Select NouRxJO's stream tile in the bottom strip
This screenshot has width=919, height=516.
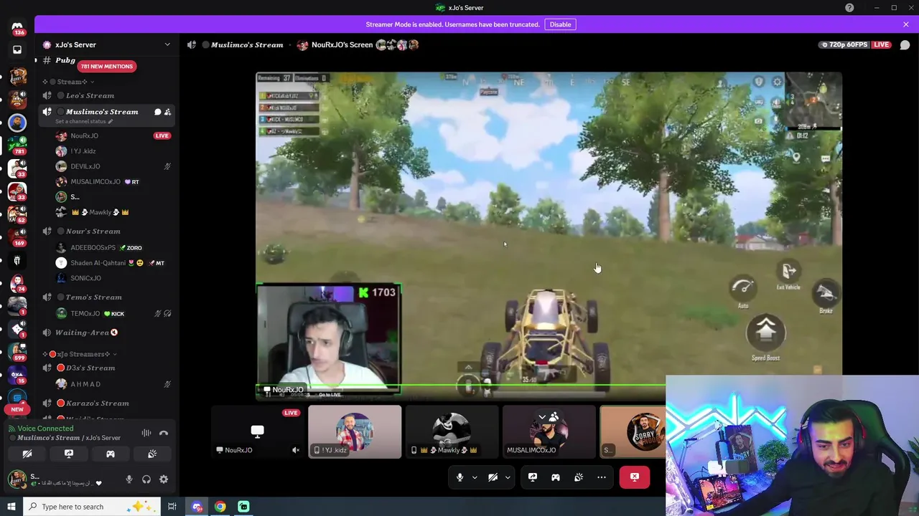(x=258, y=432)
